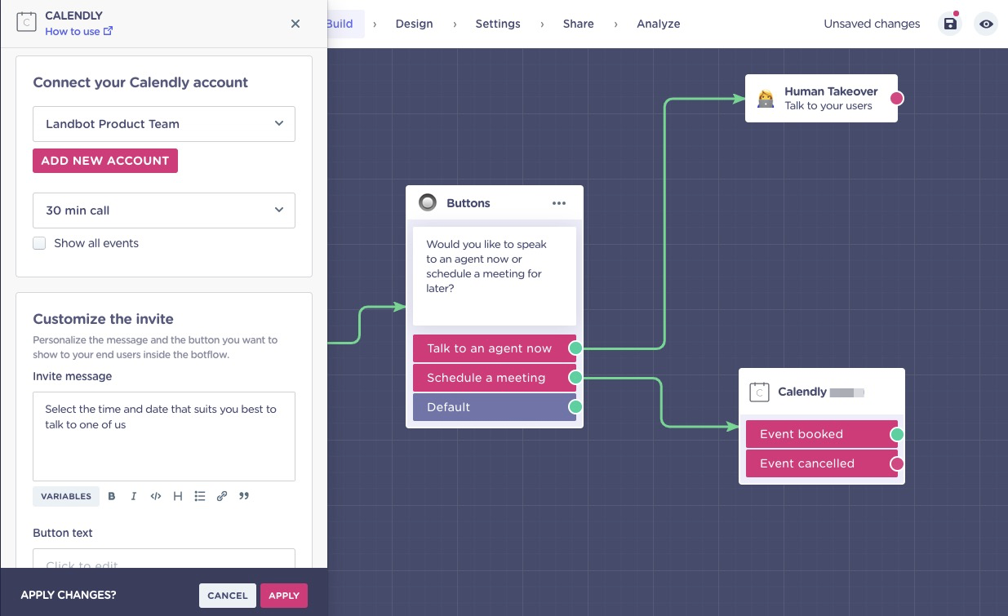
Task: Click the Human Takeover agent icon
Action: (x=766, y=99)
